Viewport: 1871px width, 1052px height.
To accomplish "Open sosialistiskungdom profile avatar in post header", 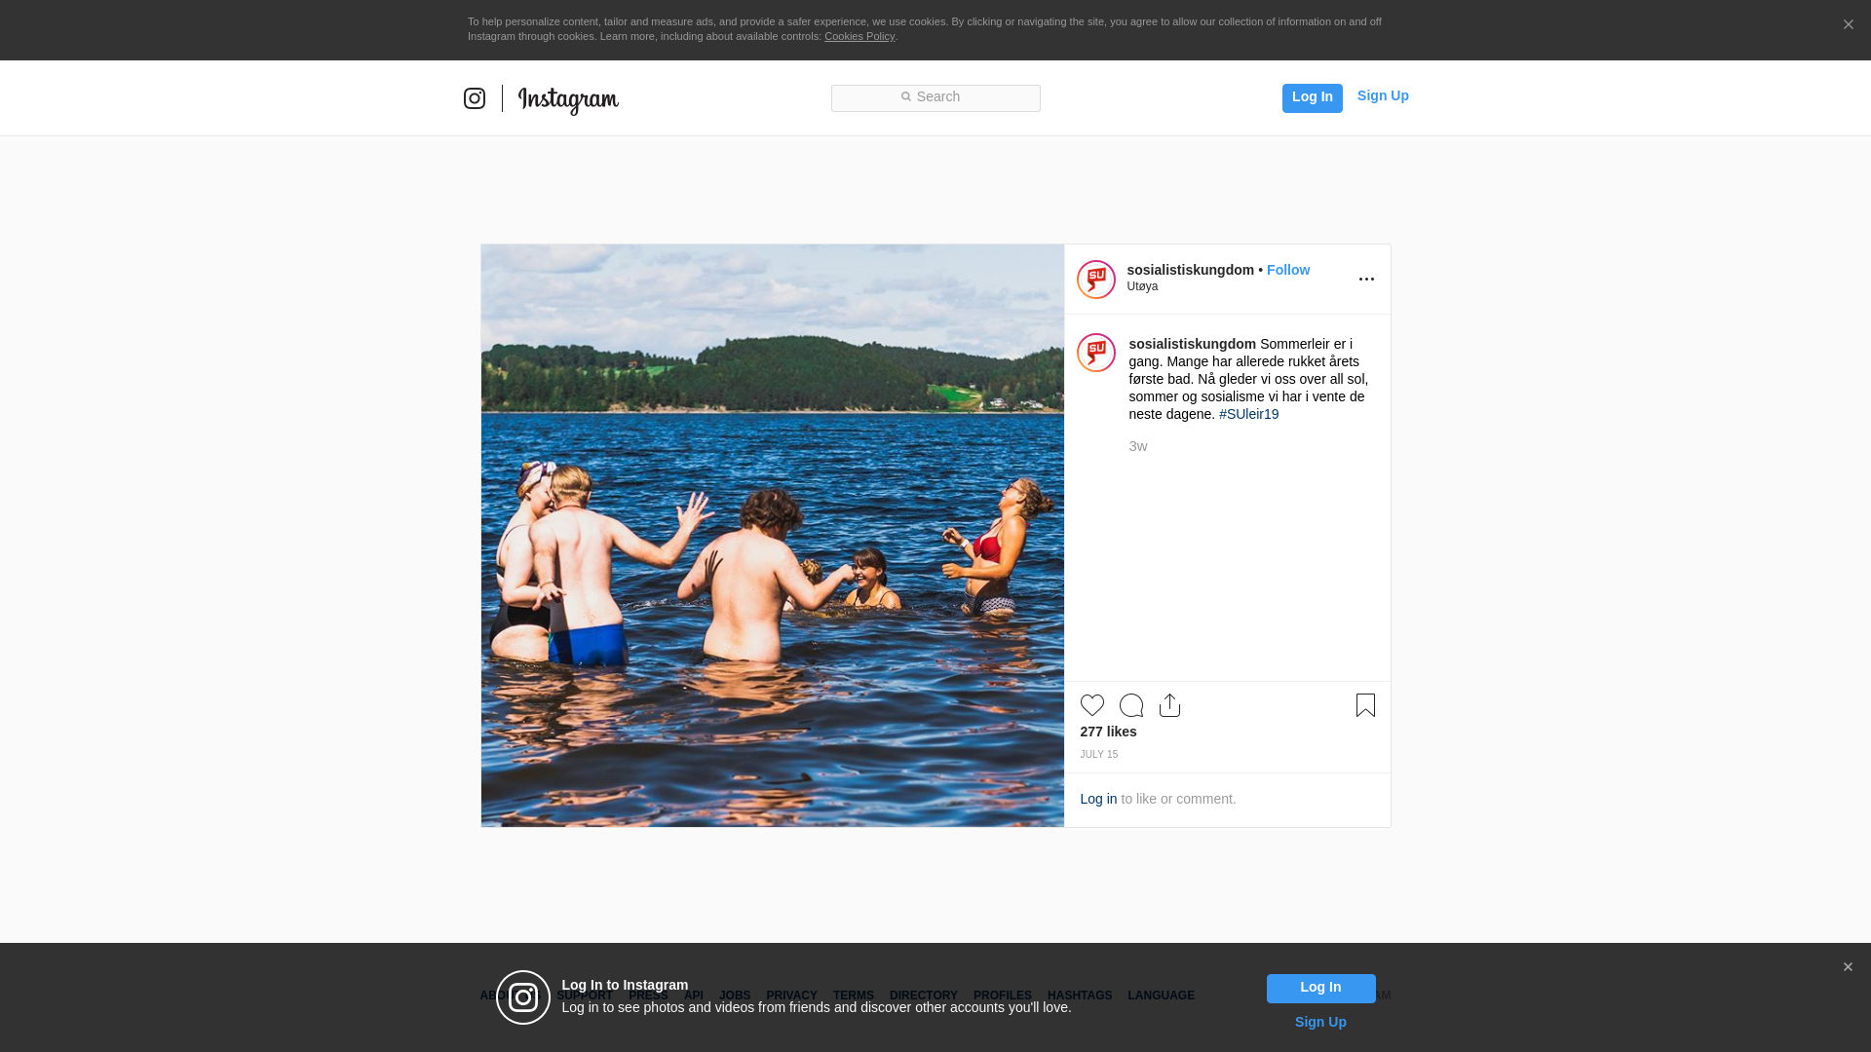I will (x=1096, y=280).
